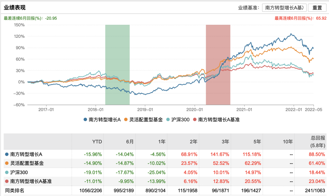Toggle the 南方转型增长A legend series
329x196 pixels.
[x=103, y=119]
